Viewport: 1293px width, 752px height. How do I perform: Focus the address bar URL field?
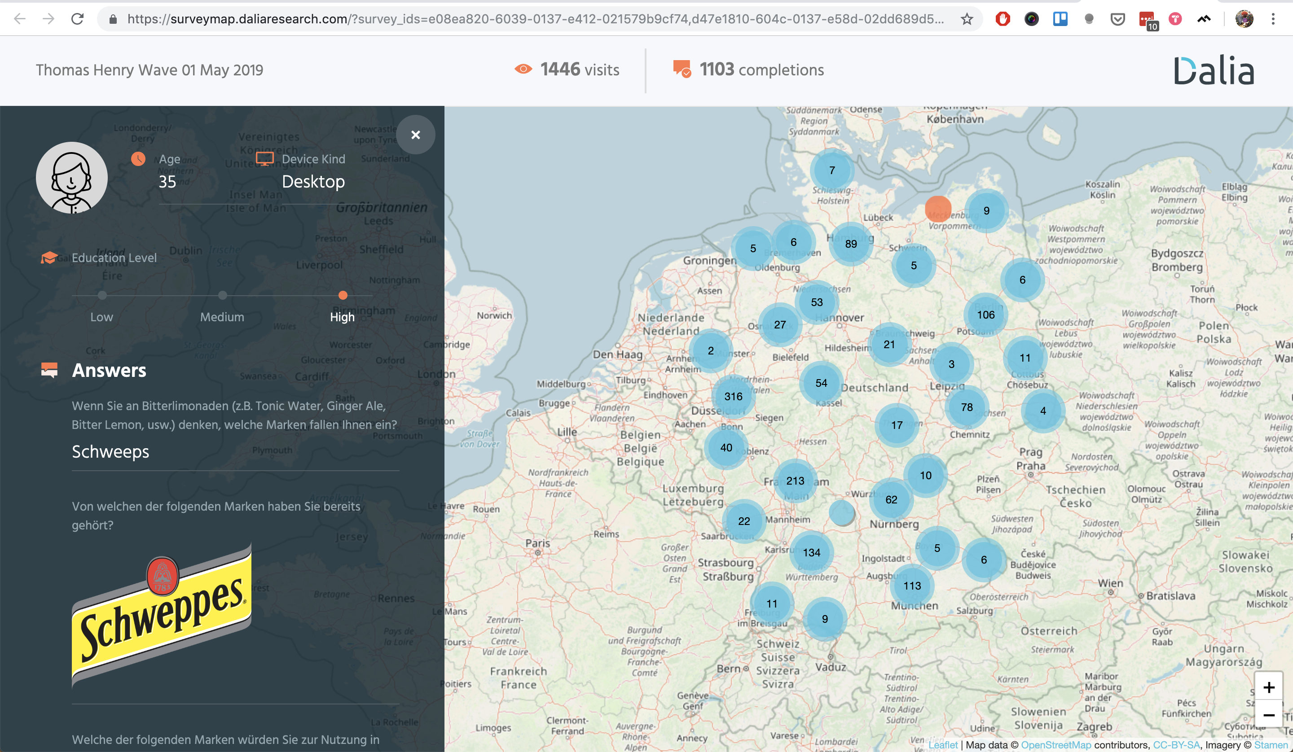coord(535,19)
